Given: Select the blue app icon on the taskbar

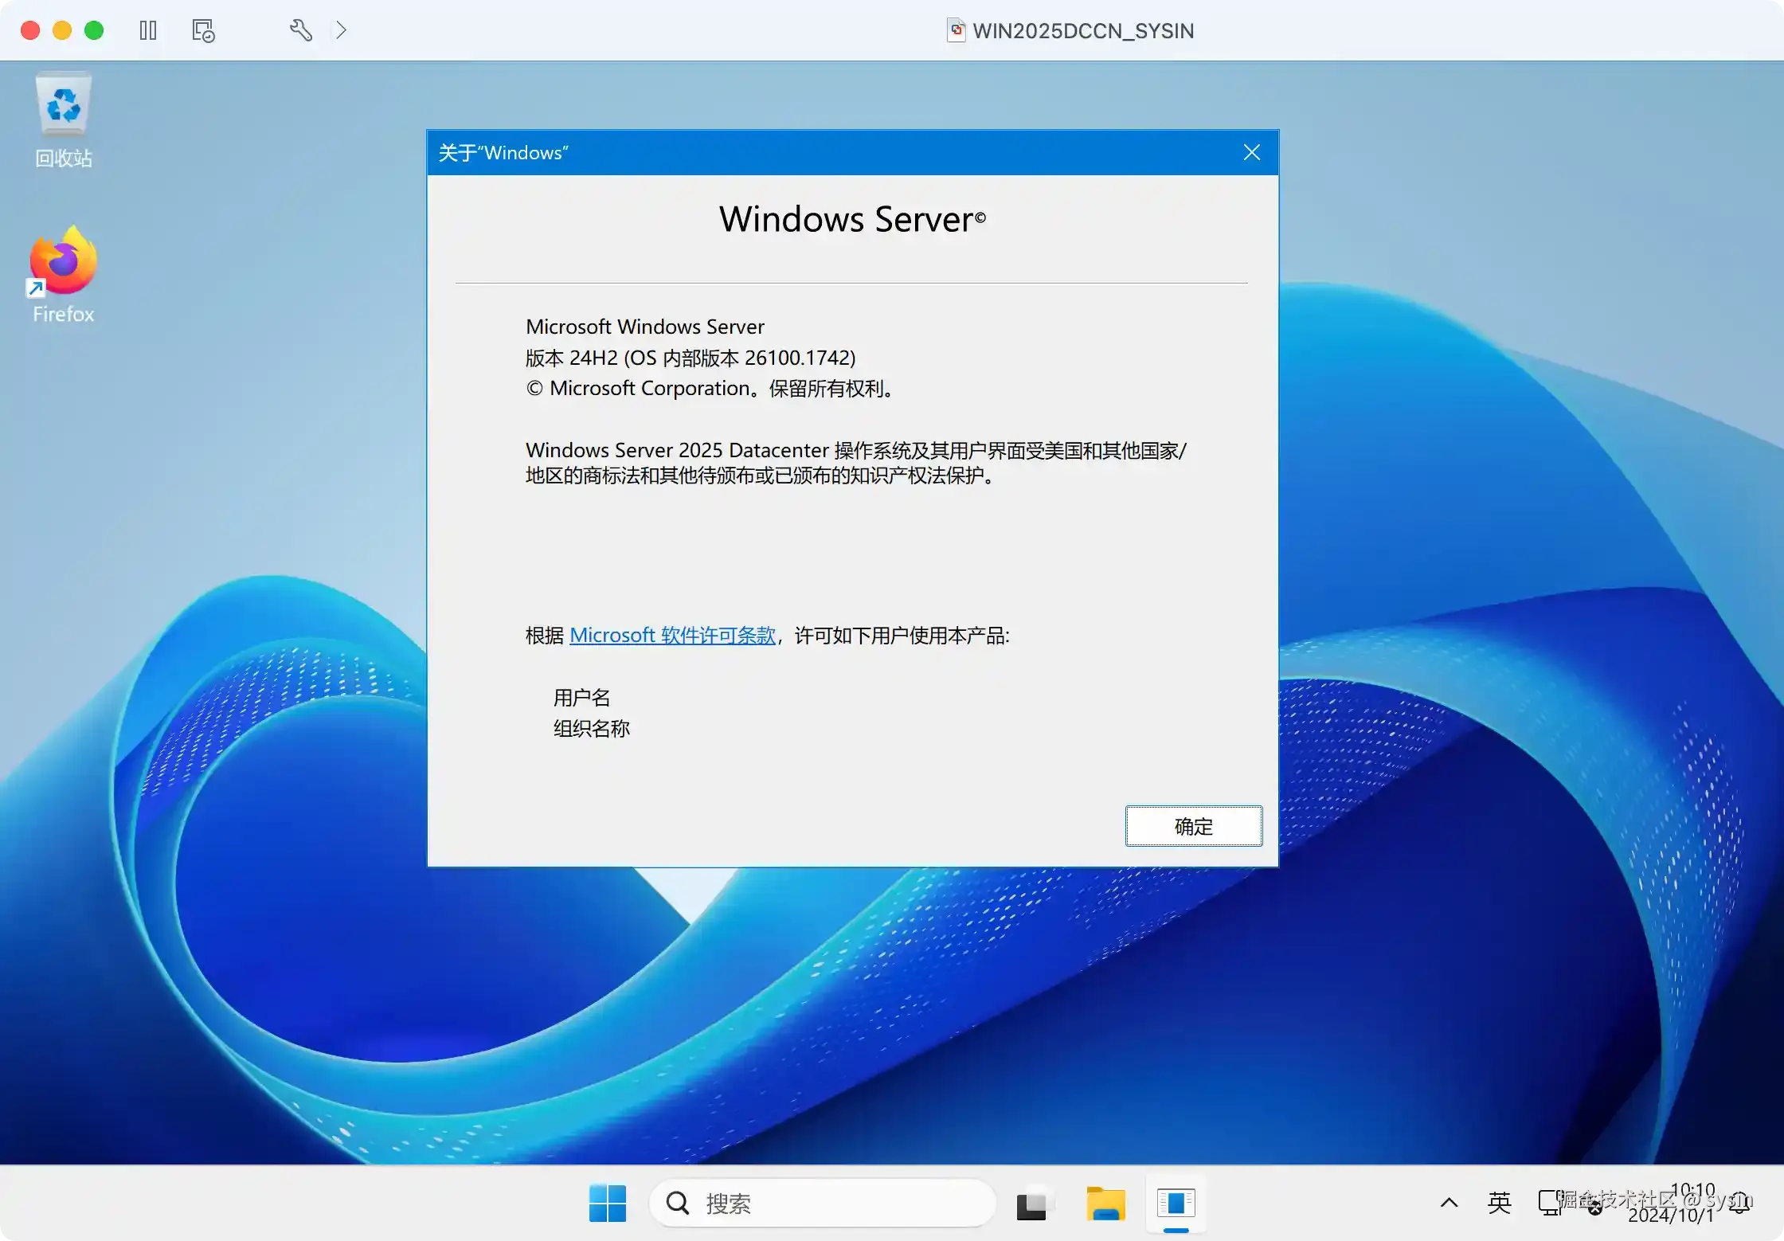Looking at the screenshot, I should tap(1176, 1204).
